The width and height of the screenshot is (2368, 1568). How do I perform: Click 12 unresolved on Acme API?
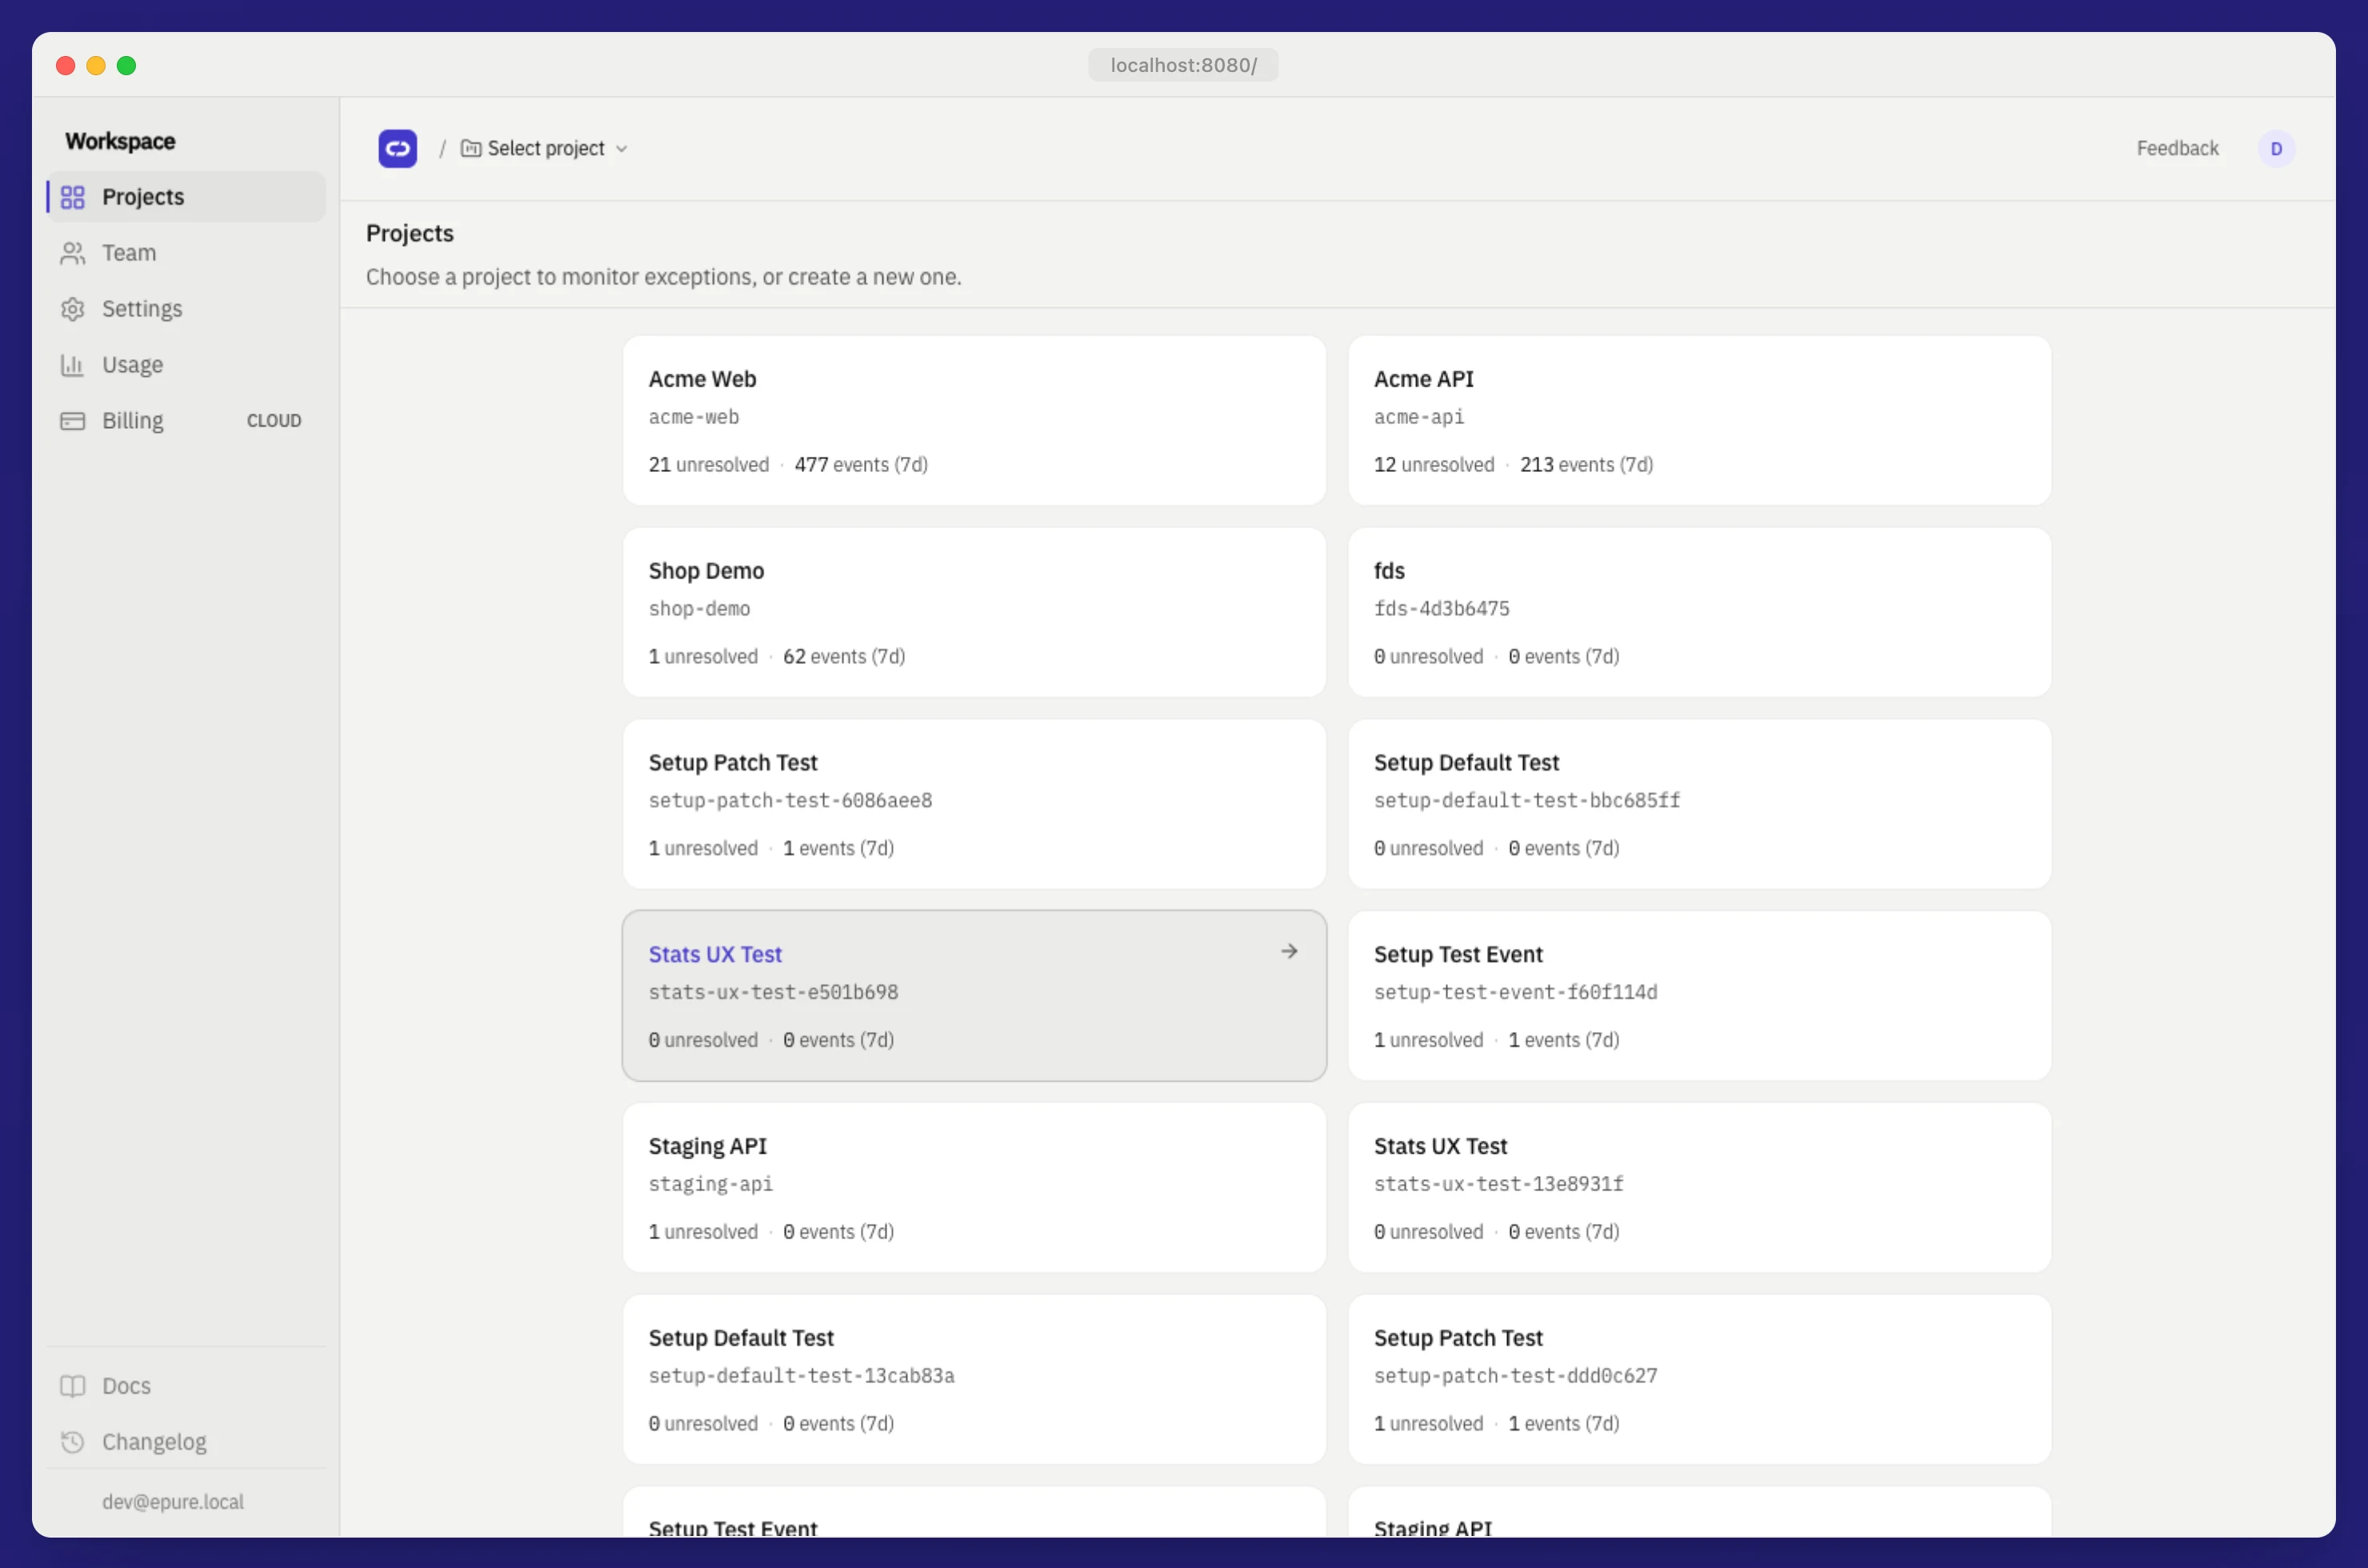pos(1434,465)
